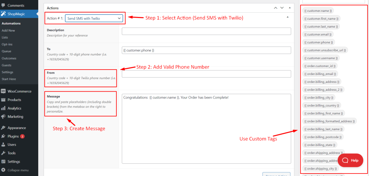The image size is (369, 176).
Task: Move Actions panel up with chevron
Action: (x=276, y=8)
